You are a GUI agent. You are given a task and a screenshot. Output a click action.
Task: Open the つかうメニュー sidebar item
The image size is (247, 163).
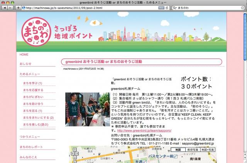(x=30, y=136)
